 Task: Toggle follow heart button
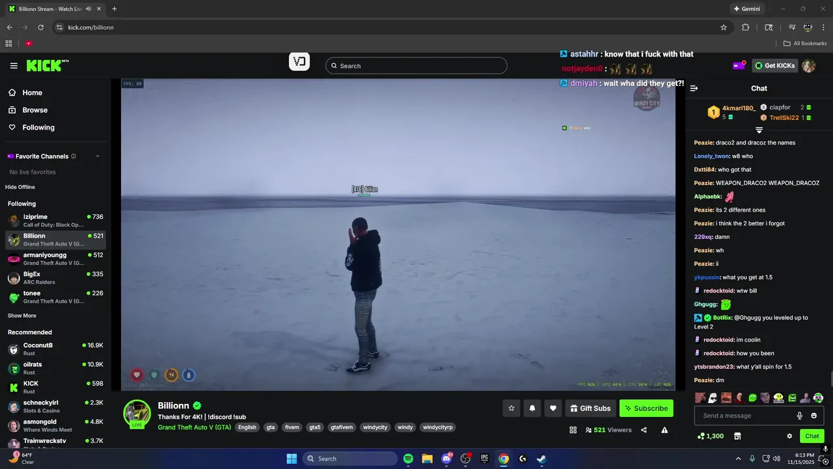pos(553,408)
